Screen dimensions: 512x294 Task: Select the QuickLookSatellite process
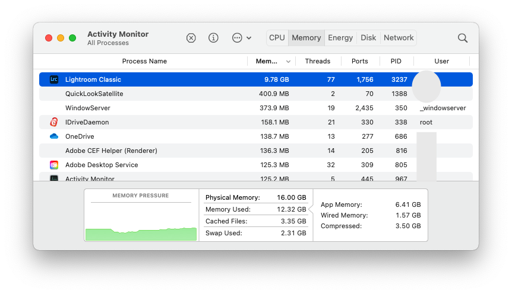94,94
